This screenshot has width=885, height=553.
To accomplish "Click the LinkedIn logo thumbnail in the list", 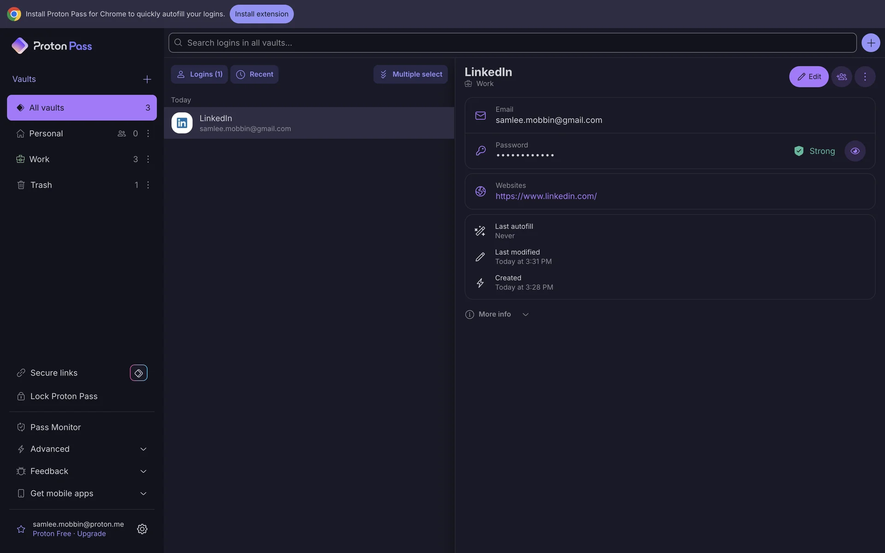I will coord(182,123).
